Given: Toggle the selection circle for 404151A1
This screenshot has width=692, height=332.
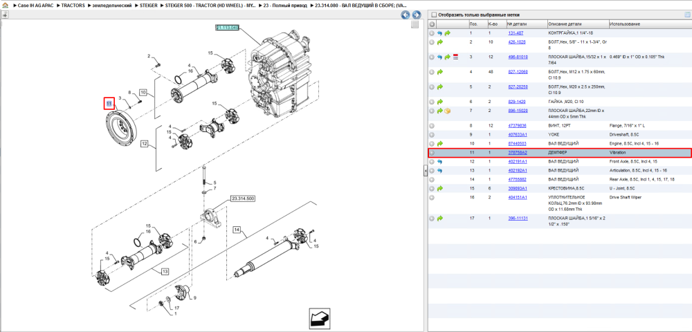Looking at the screenshot, I should 432,198.
